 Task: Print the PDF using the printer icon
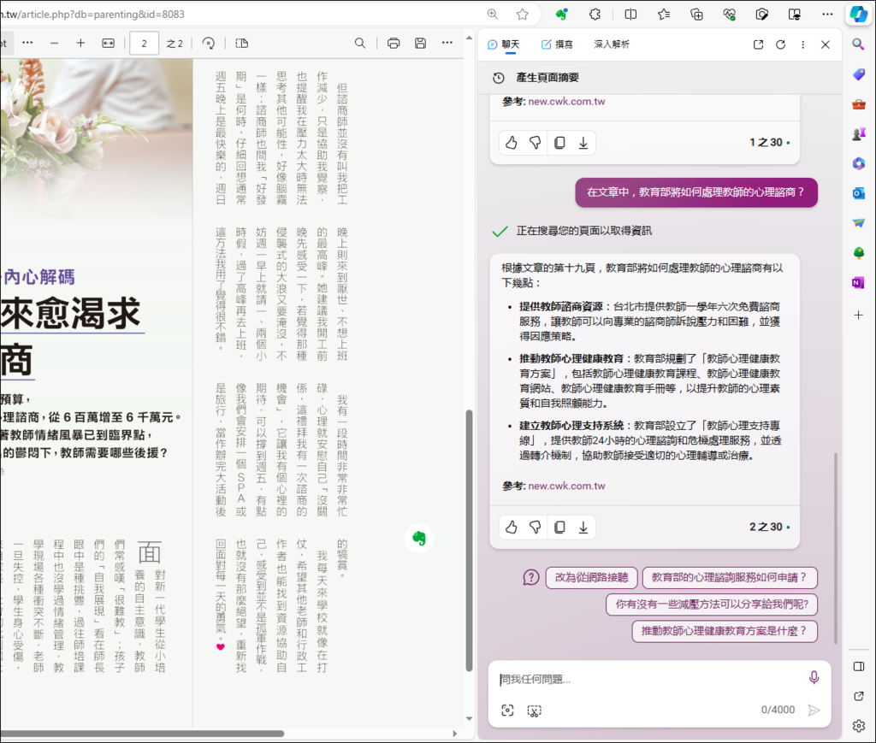click(x=394, y=44)
